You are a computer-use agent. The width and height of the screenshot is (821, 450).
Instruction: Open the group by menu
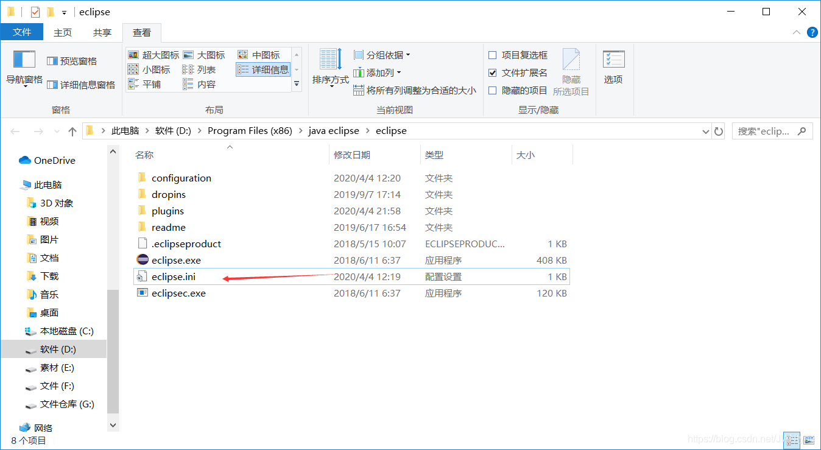coord(382,55)
